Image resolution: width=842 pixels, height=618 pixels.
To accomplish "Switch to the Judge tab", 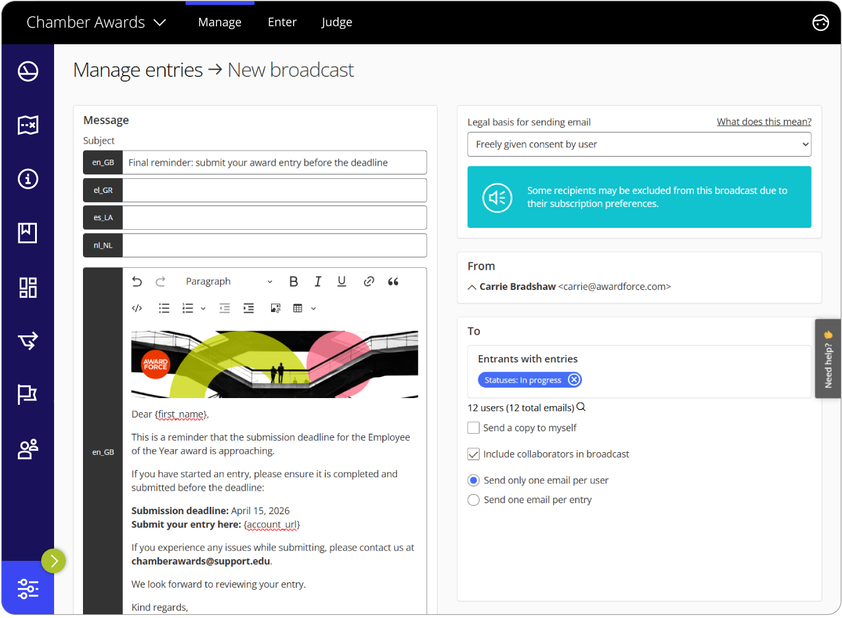I will coord(337,23).
